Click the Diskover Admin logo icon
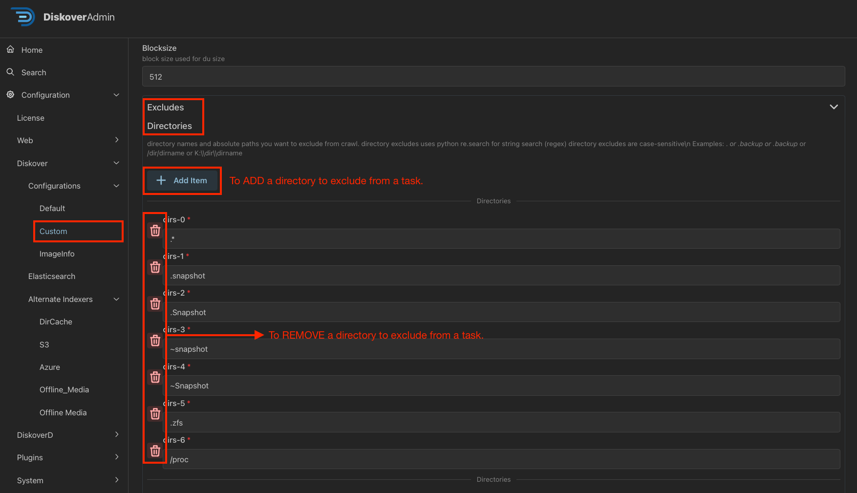Viewport: 857px width, 493px height. pyautogui.click(x=22, y=17)
